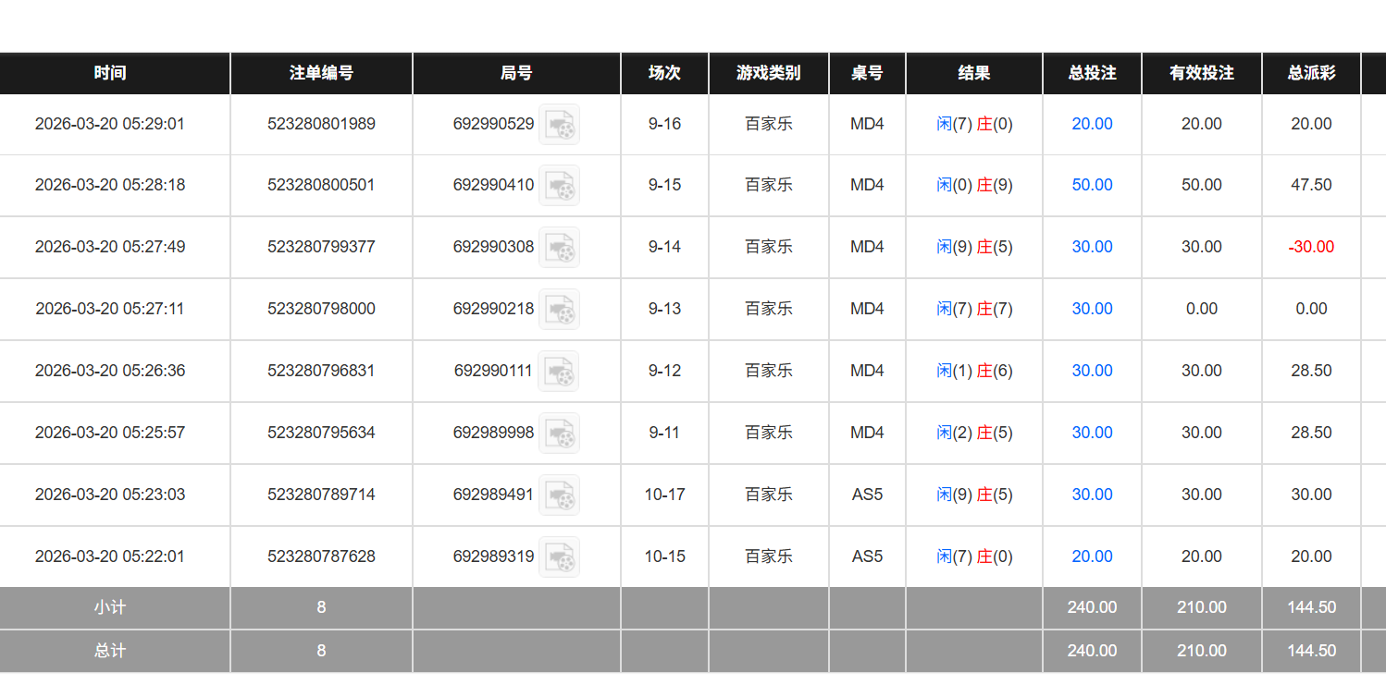Open video replay icon for round 692990529
The height and width of the screenshot is (697, 1386).
(x=559, y=125)
